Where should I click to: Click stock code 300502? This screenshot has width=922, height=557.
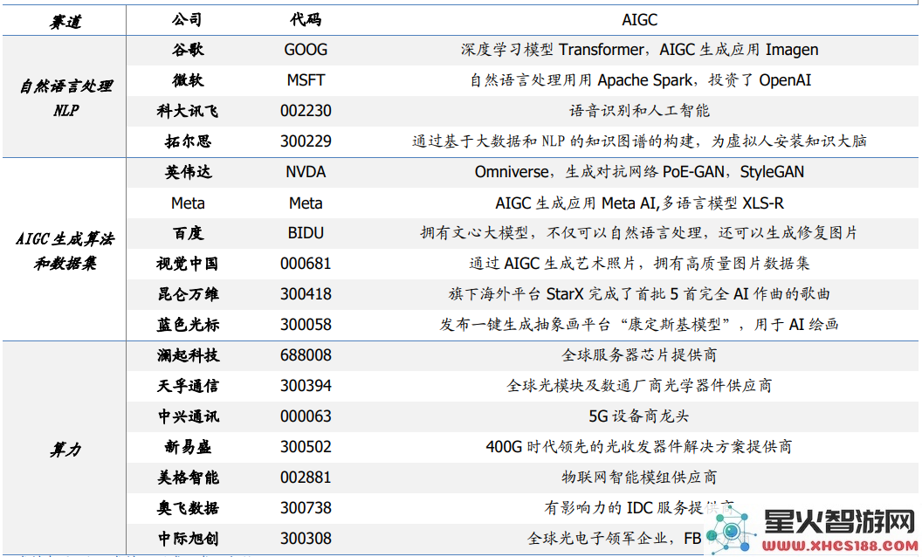[306, 448]
